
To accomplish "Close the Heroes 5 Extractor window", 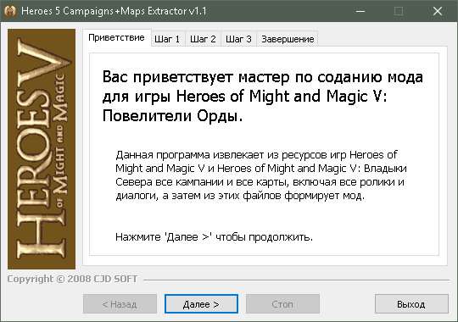I will tap(438, 11).
